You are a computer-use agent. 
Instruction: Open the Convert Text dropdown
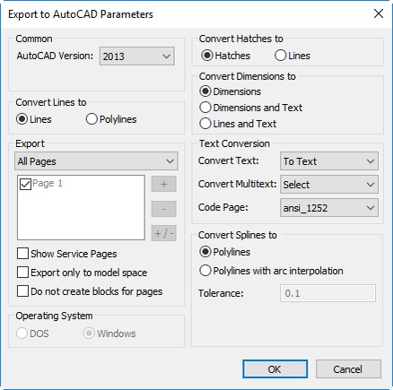click(x=329, y=161)
